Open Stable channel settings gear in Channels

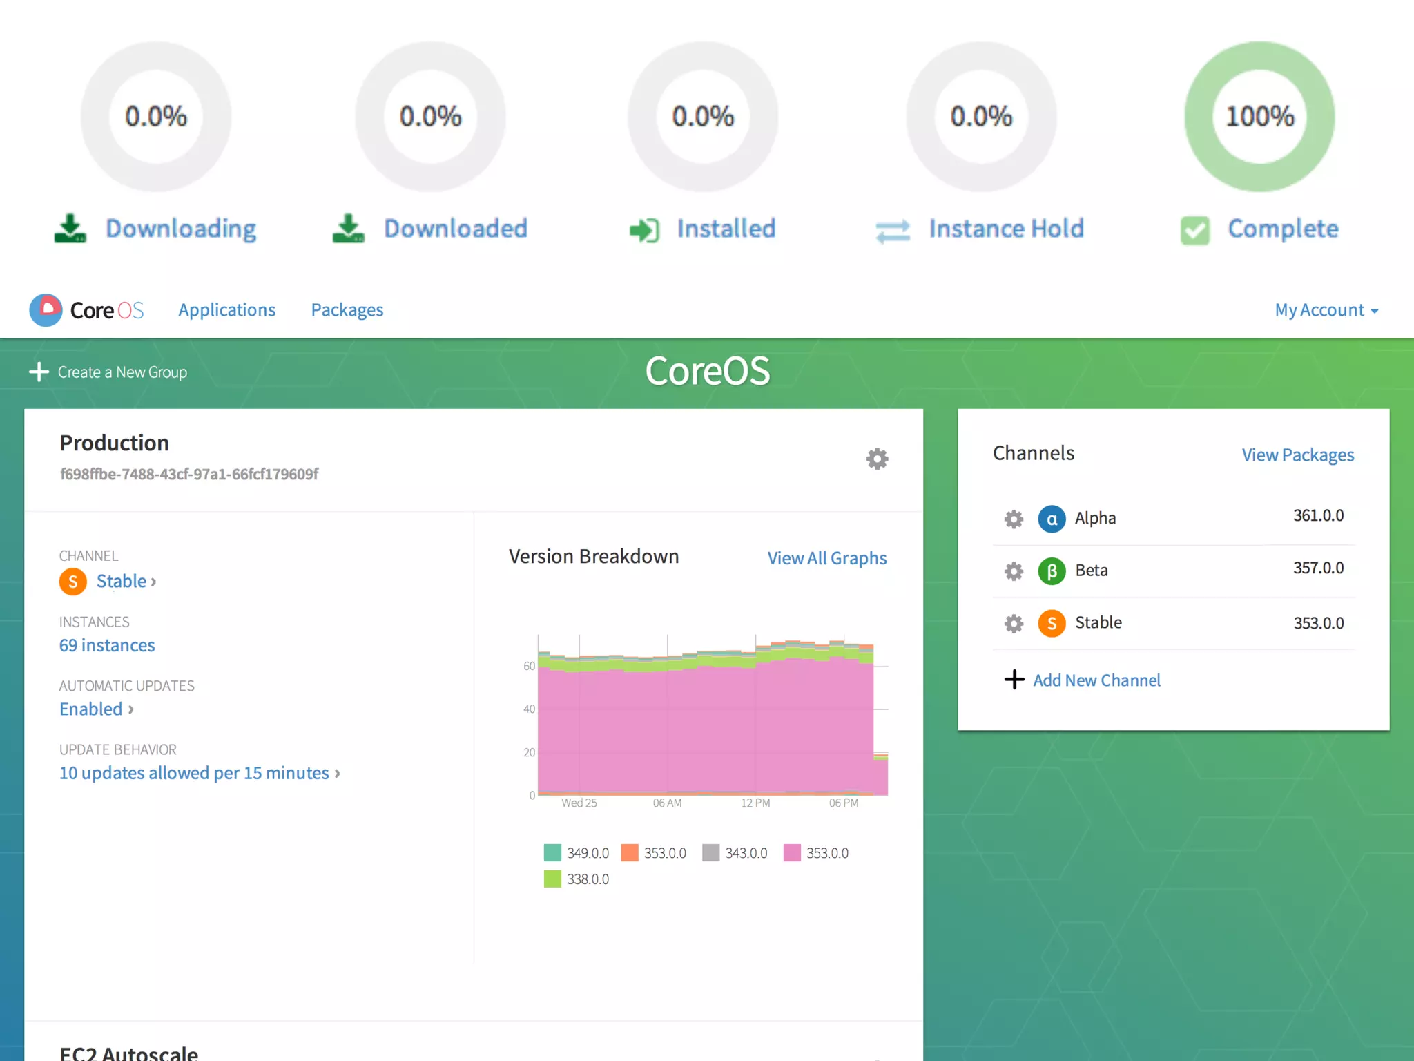[1014, 624]
